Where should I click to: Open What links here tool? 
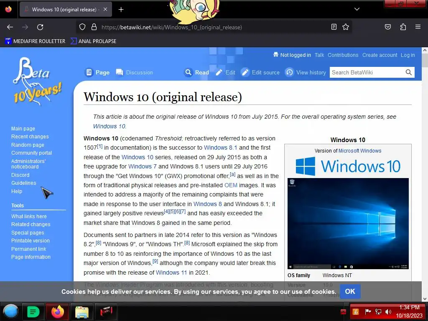click(x=29, y=216)
